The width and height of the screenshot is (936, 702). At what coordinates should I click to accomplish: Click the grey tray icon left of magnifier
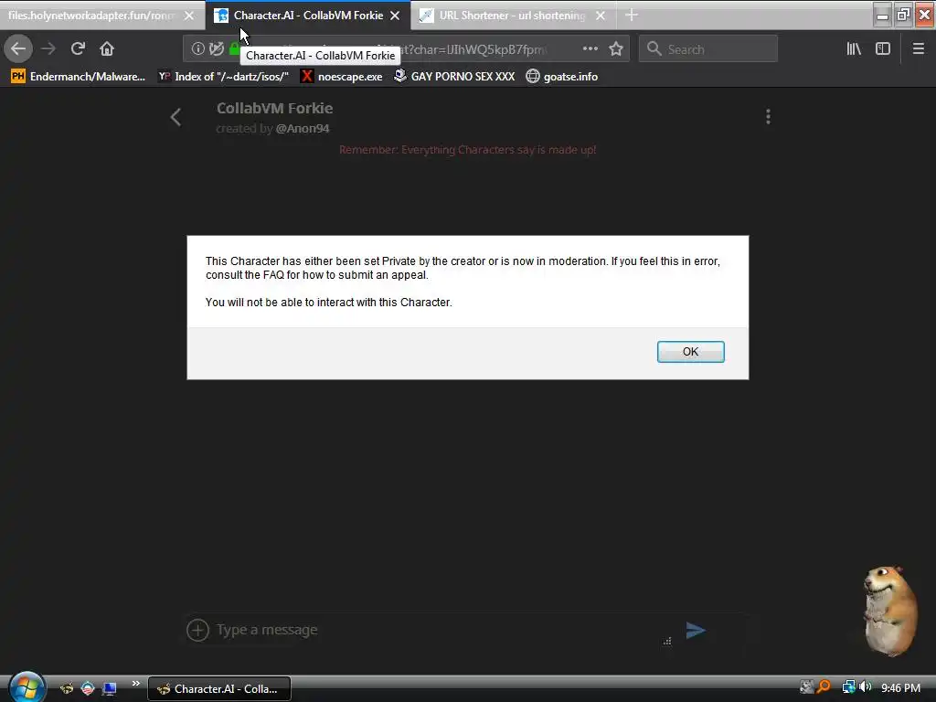coord(806,687)
